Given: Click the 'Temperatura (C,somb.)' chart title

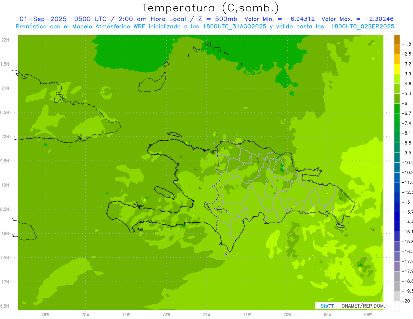Looking at the screenshot, I should click(x=210, y=8).
